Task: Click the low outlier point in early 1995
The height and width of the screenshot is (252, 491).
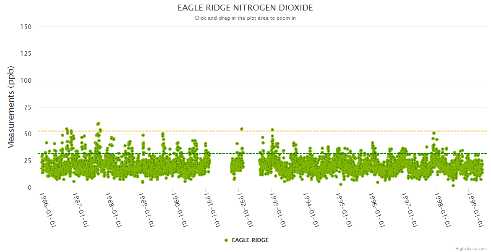Action: coord(341,184)
